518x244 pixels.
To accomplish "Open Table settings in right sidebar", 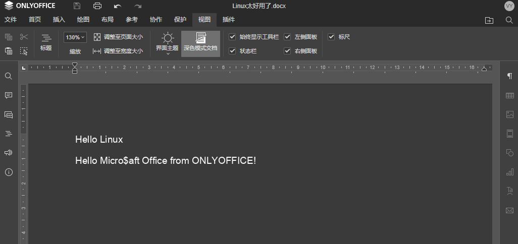I will pyautogui.click(x=510, y=96).
